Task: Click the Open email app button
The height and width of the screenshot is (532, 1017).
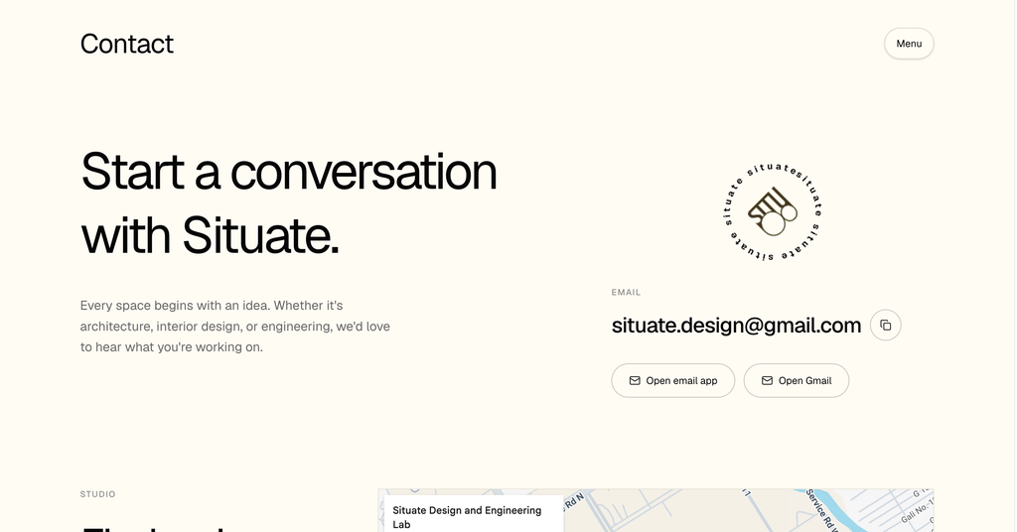Action: coord(672,380)
